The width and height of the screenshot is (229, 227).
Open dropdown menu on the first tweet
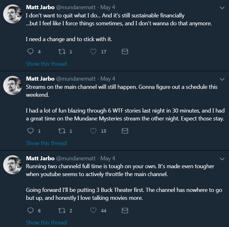coord(222,8)
